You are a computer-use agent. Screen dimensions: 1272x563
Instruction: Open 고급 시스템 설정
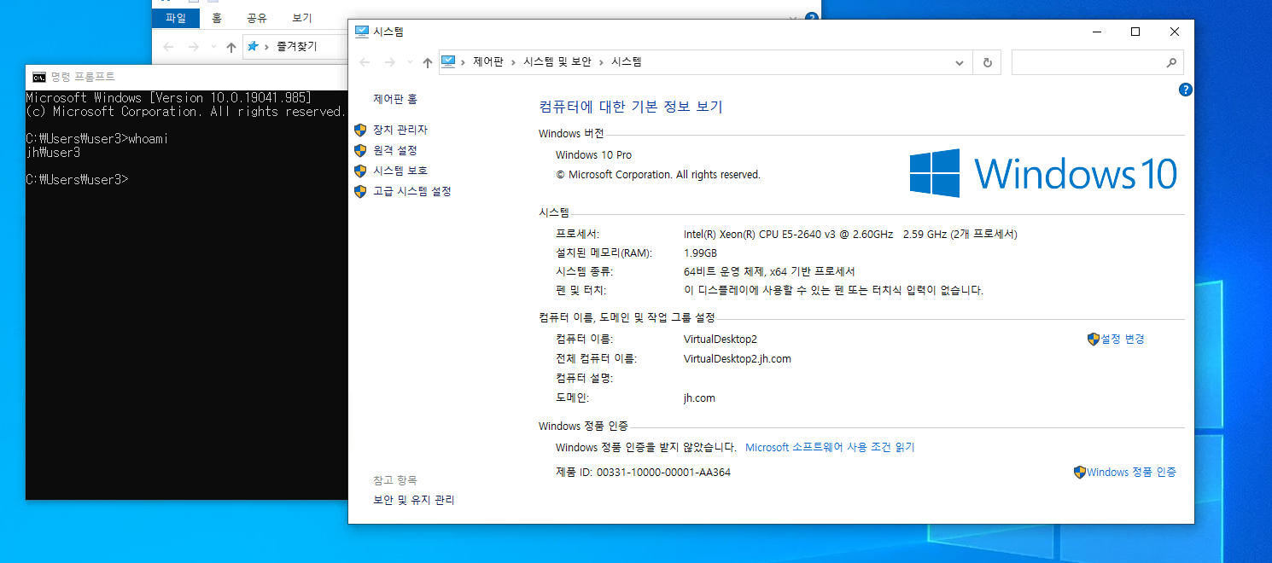point(412,191)
